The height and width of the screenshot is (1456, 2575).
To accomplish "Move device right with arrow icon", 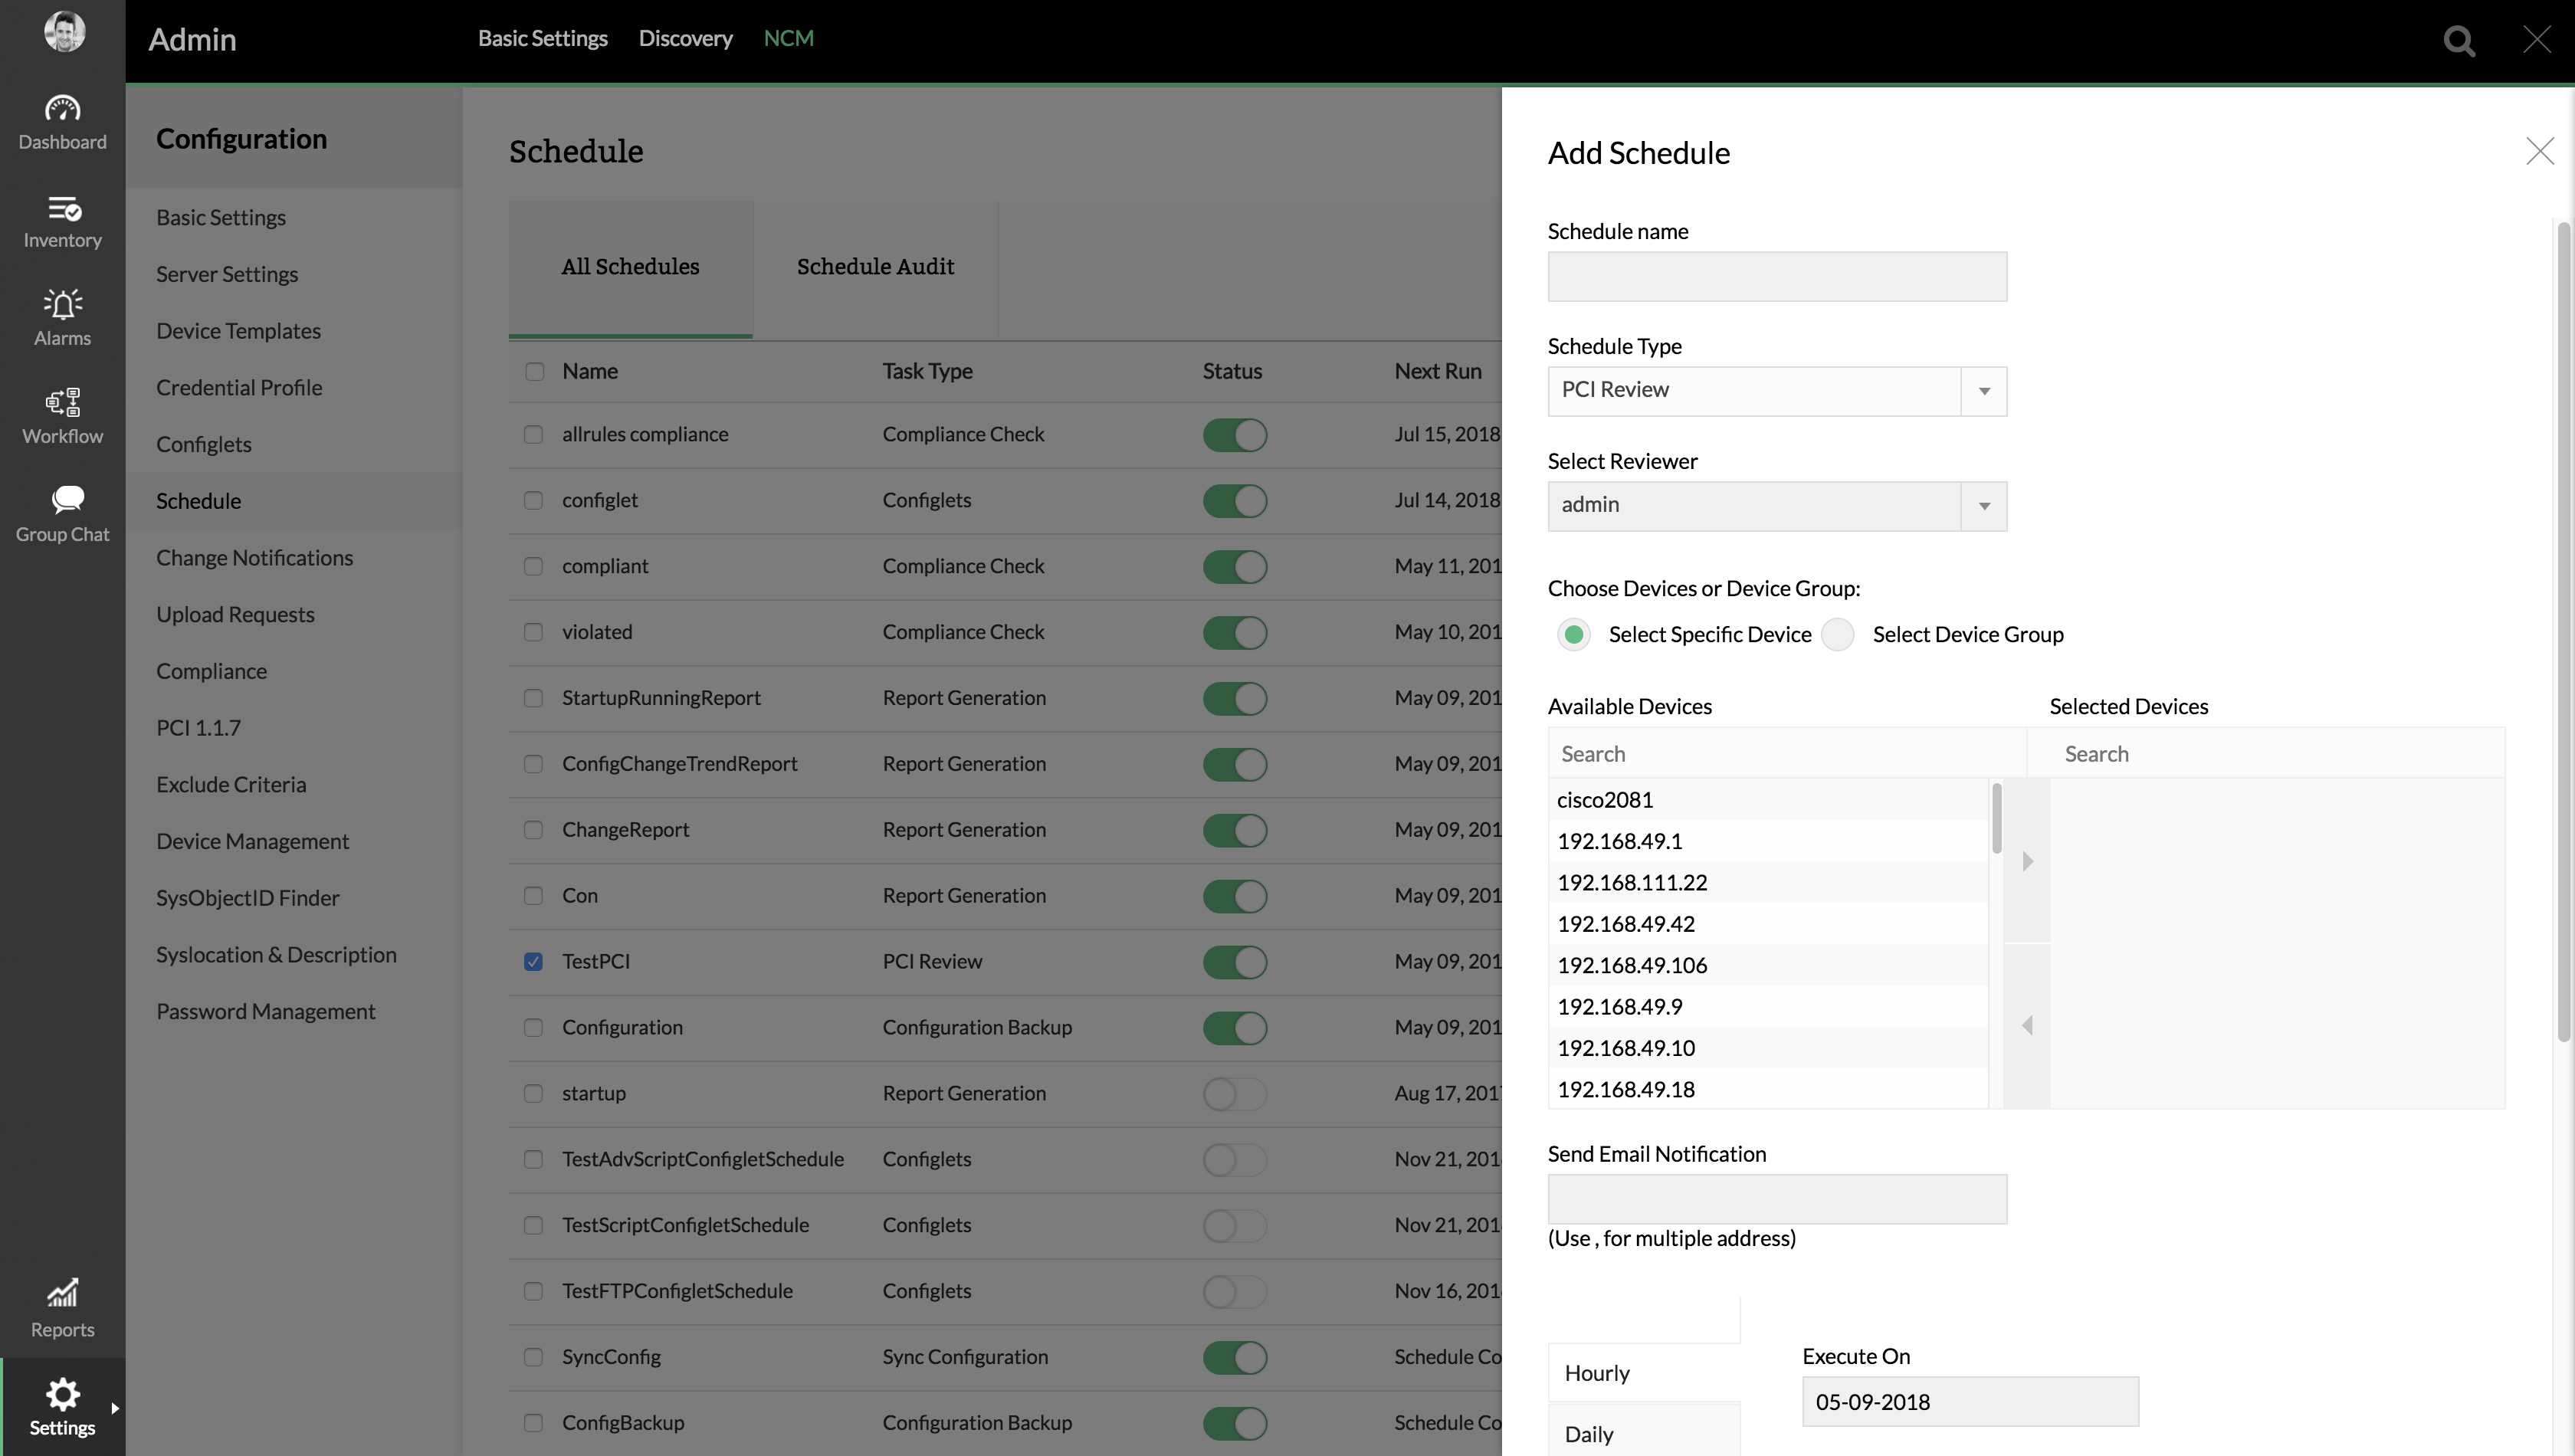I will tap(2027, 861).
